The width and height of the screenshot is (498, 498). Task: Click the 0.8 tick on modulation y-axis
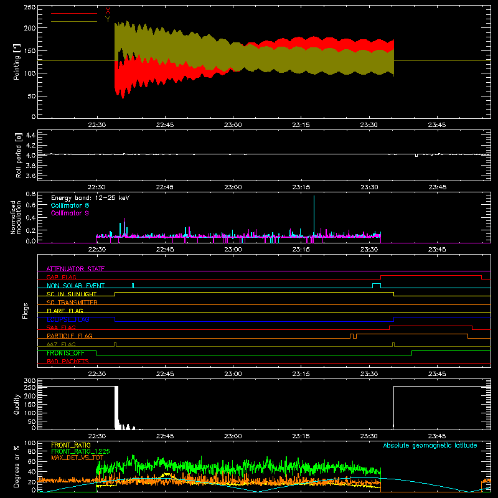click(x=31, y=194)
